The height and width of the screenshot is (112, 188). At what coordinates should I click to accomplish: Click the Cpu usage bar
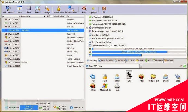point(139,49)
